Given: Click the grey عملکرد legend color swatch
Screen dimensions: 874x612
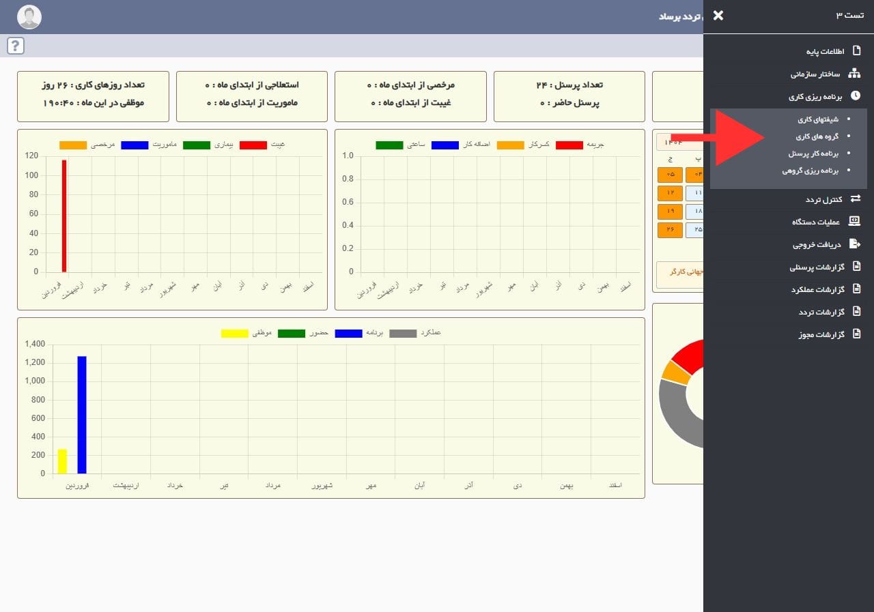Looking at the screenshot, I should click(402, 333).
